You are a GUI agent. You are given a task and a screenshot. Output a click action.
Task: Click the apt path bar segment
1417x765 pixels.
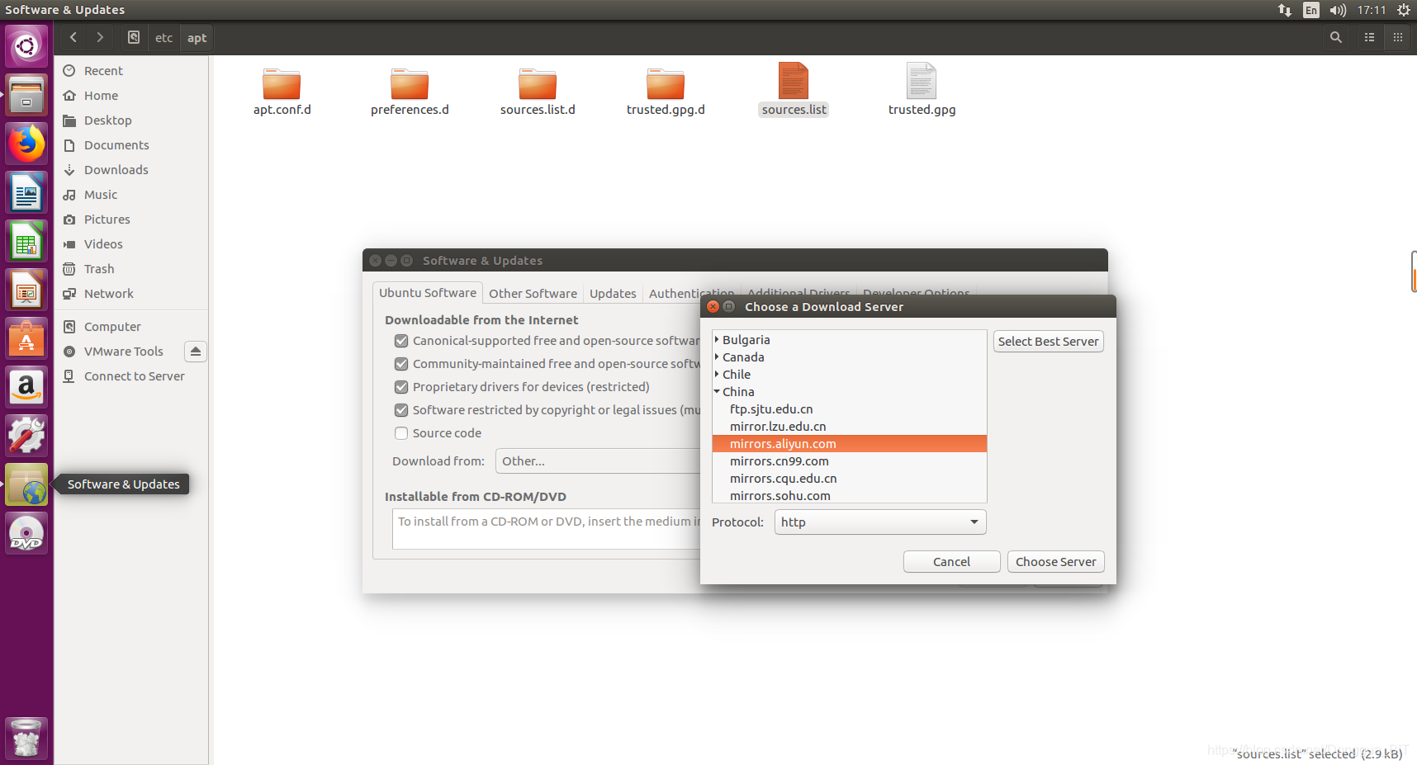(197, 37)
